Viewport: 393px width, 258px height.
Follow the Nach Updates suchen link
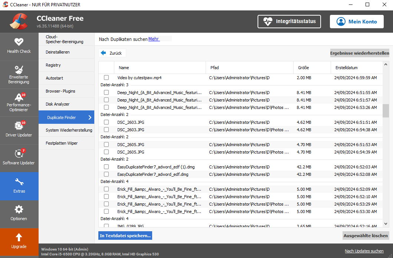(364, 251)
